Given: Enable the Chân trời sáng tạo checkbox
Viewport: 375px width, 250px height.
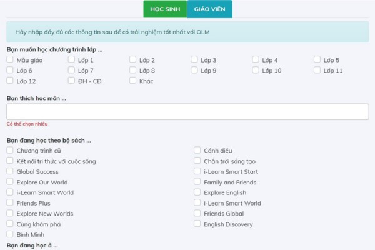Looking at the screenshot, I should (x=197, y=161).
